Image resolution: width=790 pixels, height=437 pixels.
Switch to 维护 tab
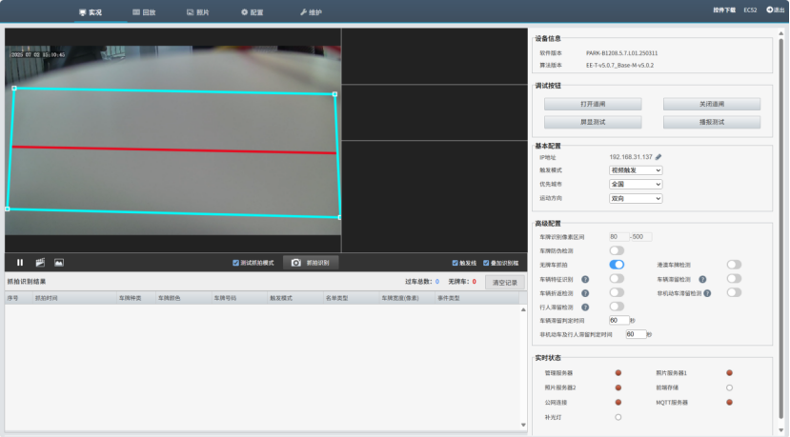point(311,12)
